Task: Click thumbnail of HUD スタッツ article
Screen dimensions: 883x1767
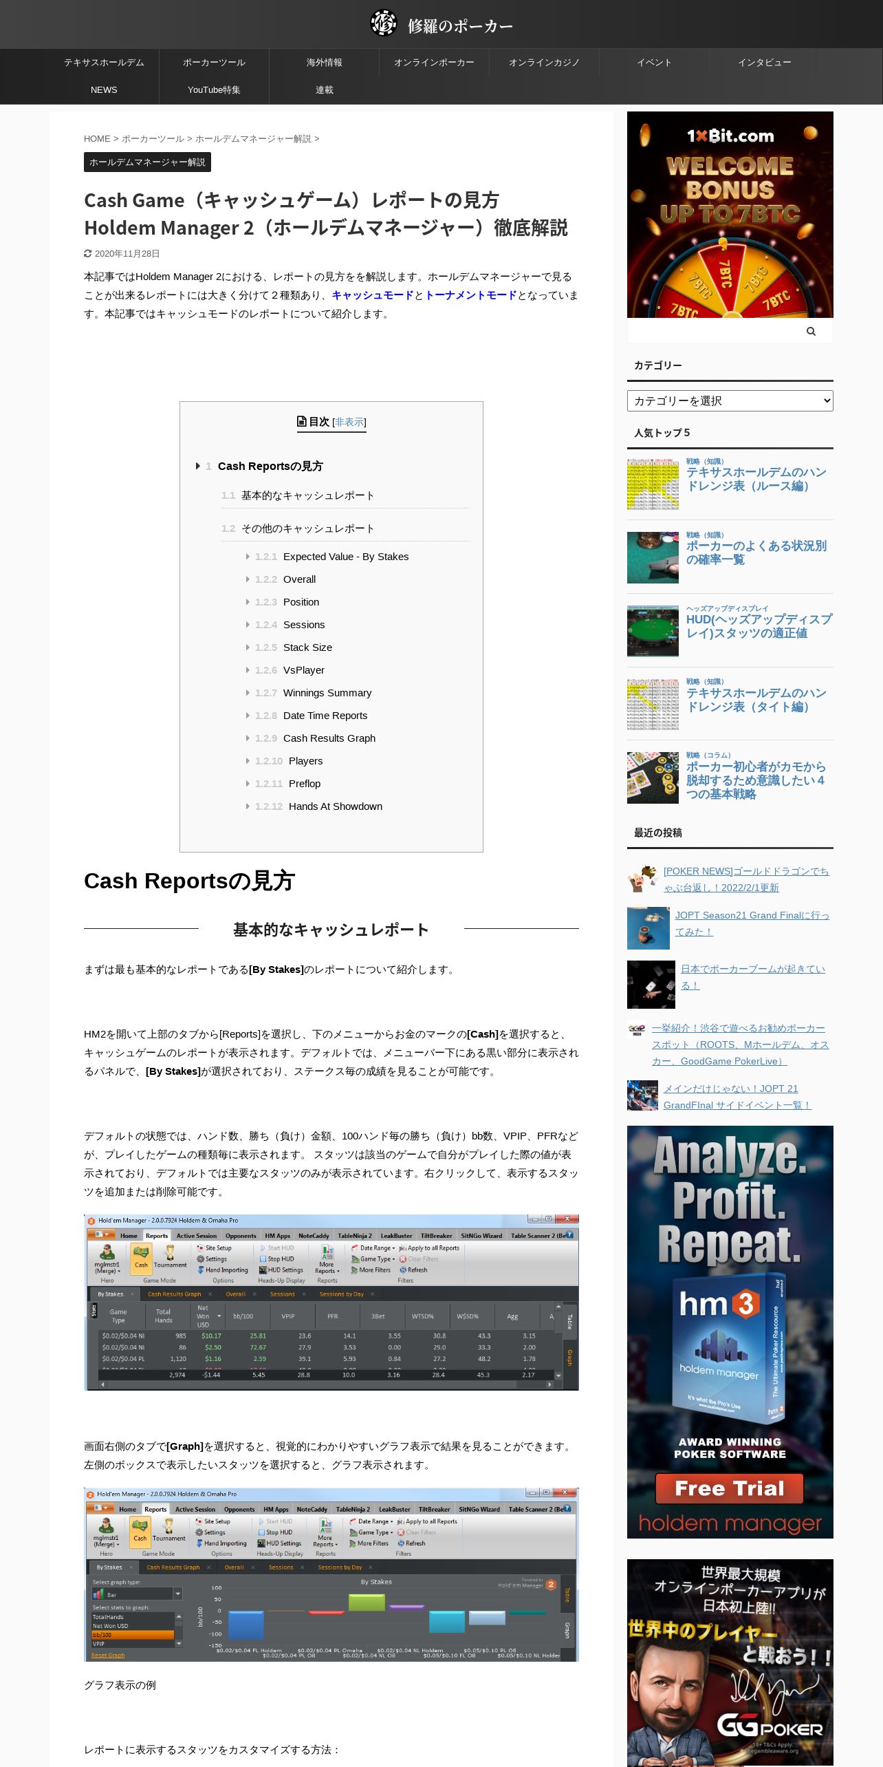Action: pos(653,632)
